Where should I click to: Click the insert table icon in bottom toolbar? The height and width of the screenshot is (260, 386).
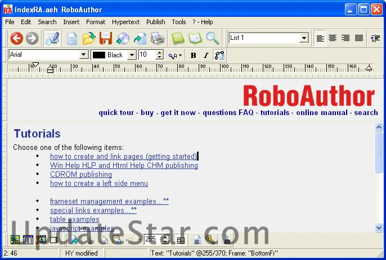click(28, 240)
